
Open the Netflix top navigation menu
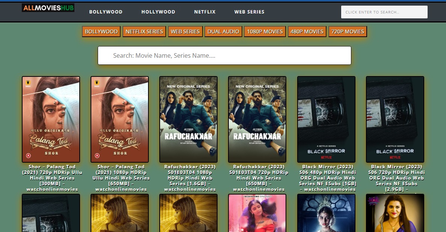205,12
